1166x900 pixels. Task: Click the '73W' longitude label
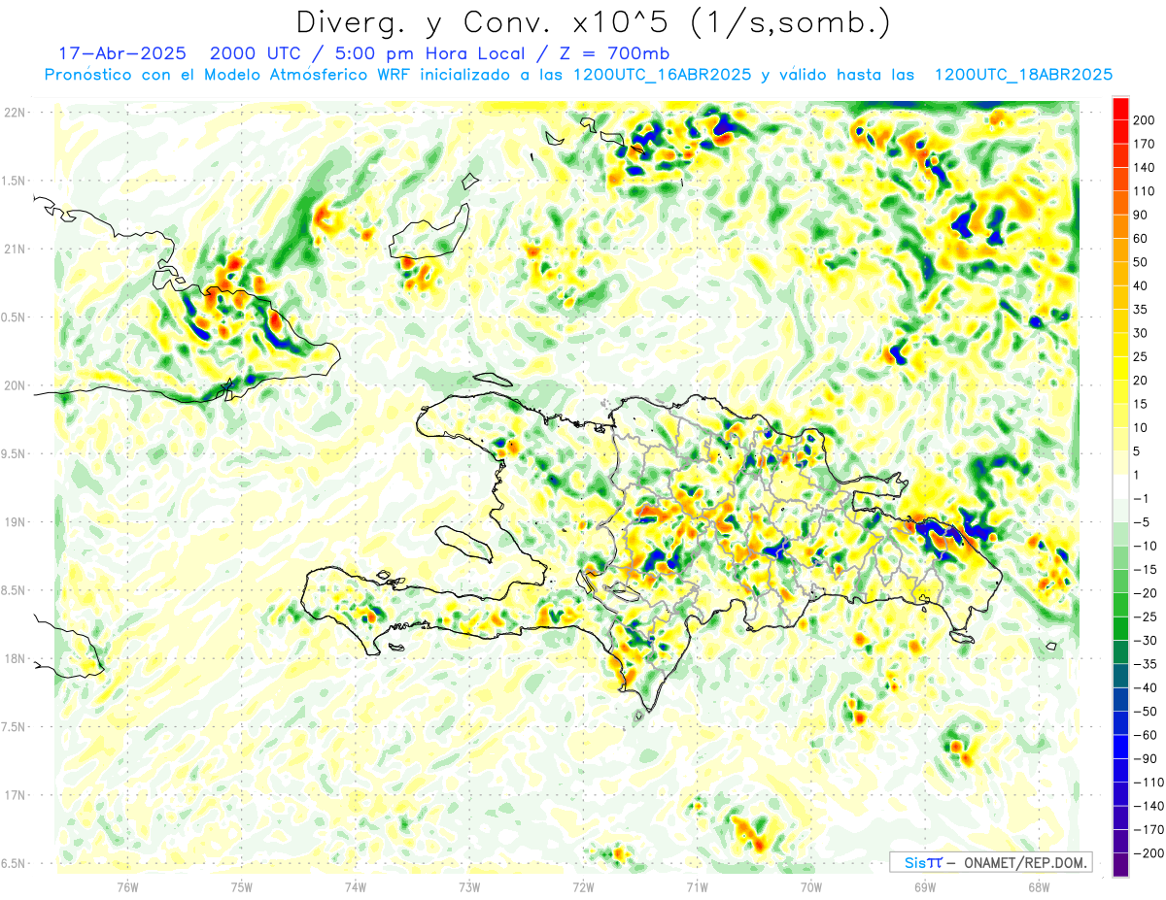click(x=469, y=885)
